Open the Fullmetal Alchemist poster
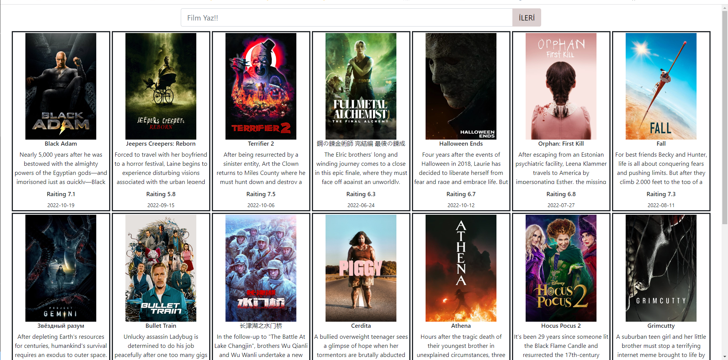 point(361,86)
